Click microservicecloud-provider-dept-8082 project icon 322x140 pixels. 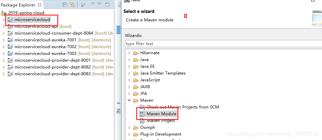pos(10,67)
